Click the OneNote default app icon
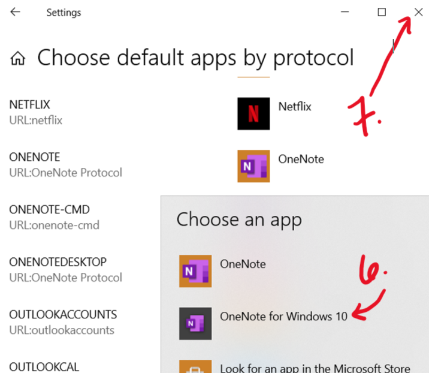 pos(253,166)
